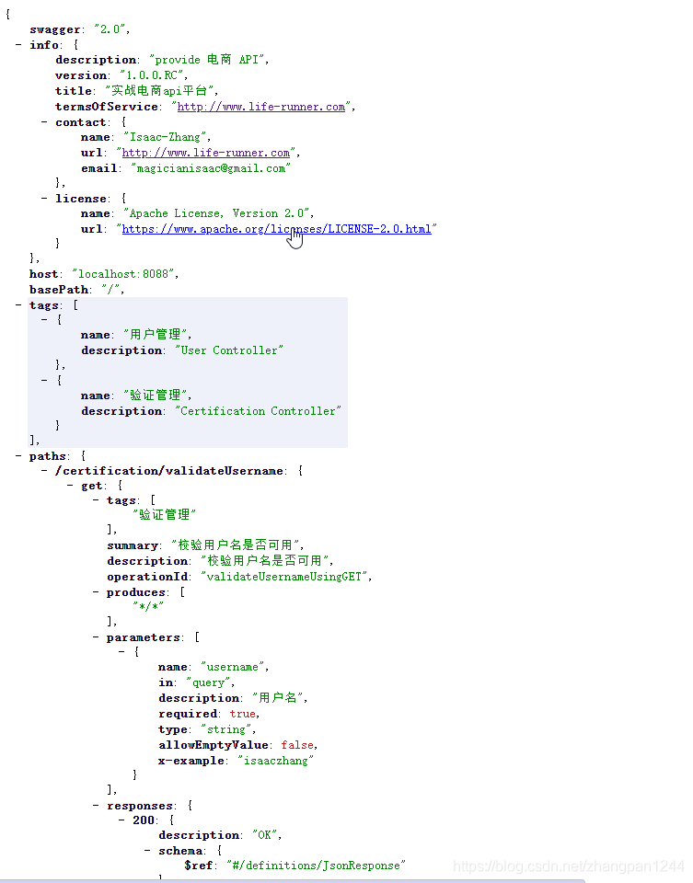Screen dimensions: 693x883
Task: Click the type value "string"
Action: click(226, 729)
